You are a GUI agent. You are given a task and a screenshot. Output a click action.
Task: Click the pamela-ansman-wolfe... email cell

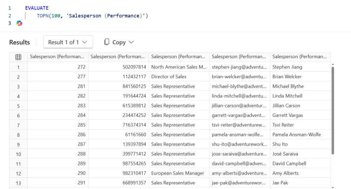[239, 135]
